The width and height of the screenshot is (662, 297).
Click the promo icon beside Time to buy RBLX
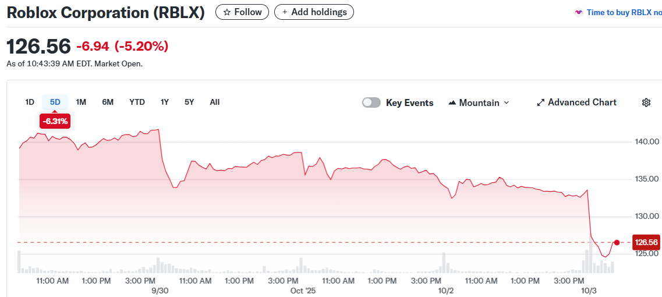pos(578,12)
